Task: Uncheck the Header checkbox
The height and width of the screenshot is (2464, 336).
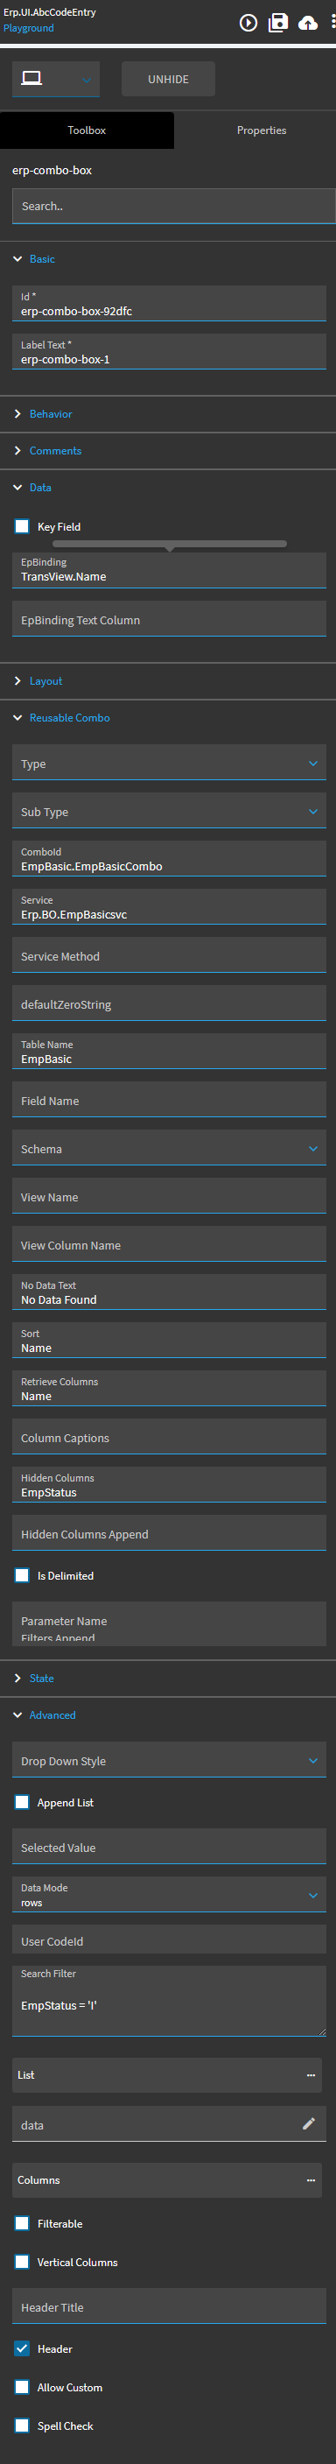Action: (22, 2349)
